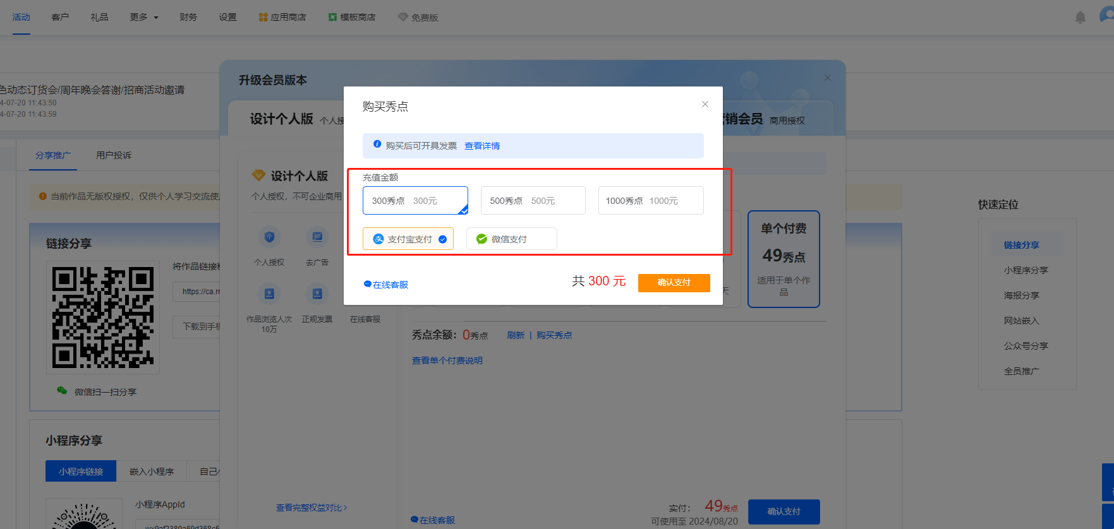Viewport: 1114px width, 529px height.
Task: Click the WeChat Pay logo icon
Action: point(481,239)
